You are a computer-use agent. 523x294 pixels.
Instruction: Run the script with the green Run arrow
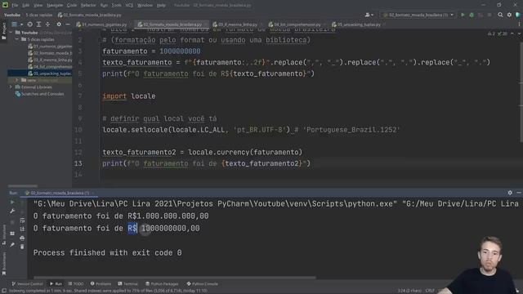(463, 15)
